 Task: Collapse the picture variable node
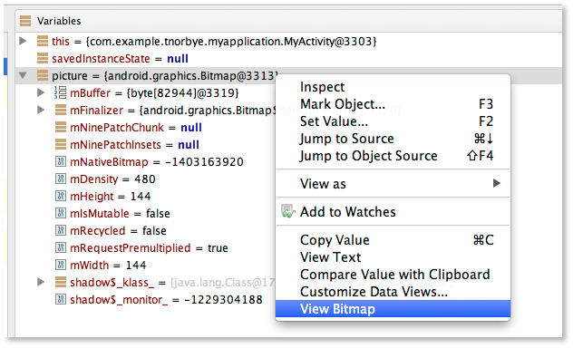click(x=23, y=75)
